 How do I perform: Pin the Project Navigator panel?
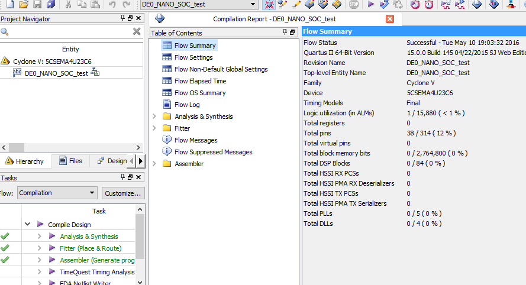[x=123, y=18]
